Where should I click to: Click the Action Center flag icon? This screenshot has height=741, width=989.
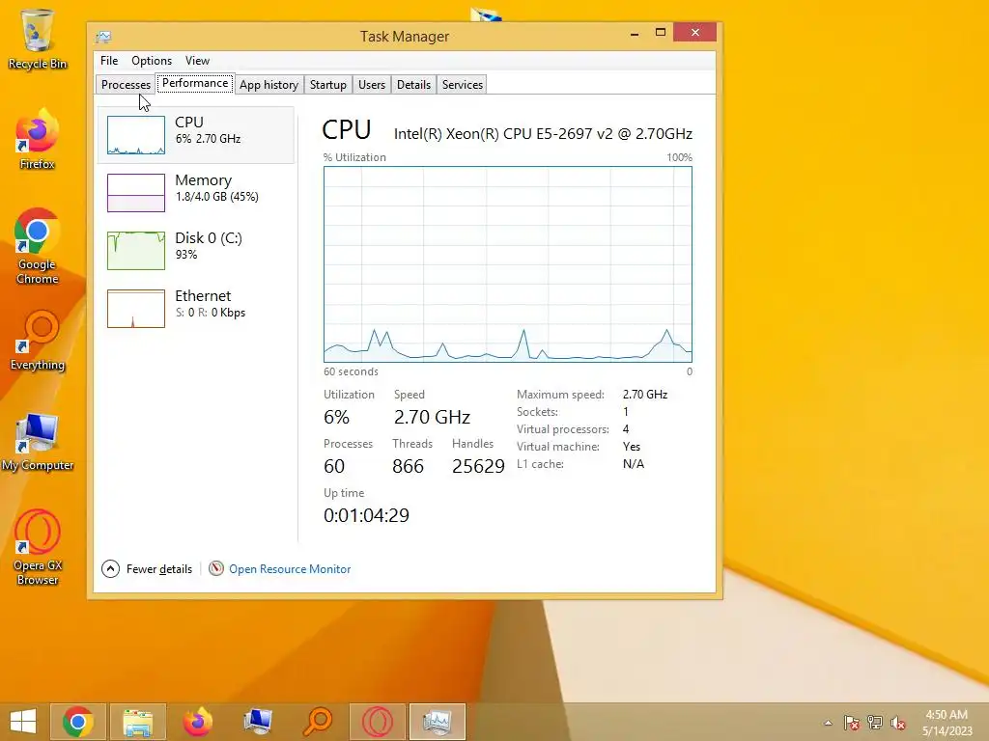[x=851, y=723]
